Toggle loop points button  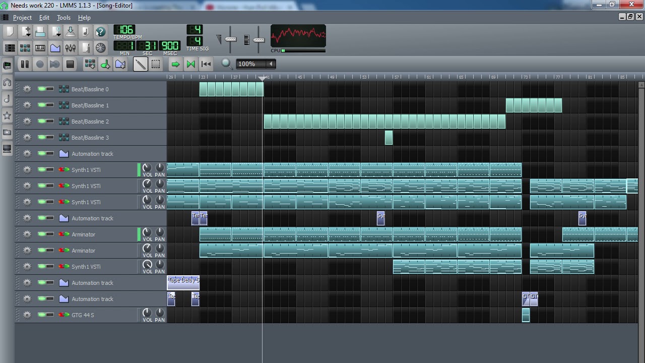point(190,64)
